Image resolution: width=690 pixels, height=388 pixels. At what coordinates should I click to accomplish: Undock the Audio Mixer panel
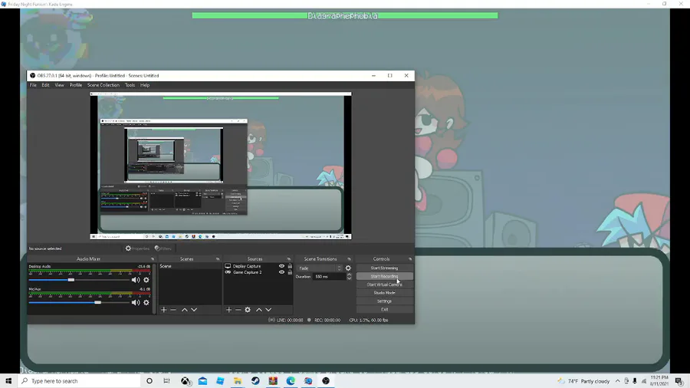(153, 259)
